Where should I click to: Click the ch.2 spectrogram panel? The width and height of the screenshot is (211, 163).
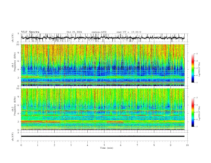click(103, 109)
